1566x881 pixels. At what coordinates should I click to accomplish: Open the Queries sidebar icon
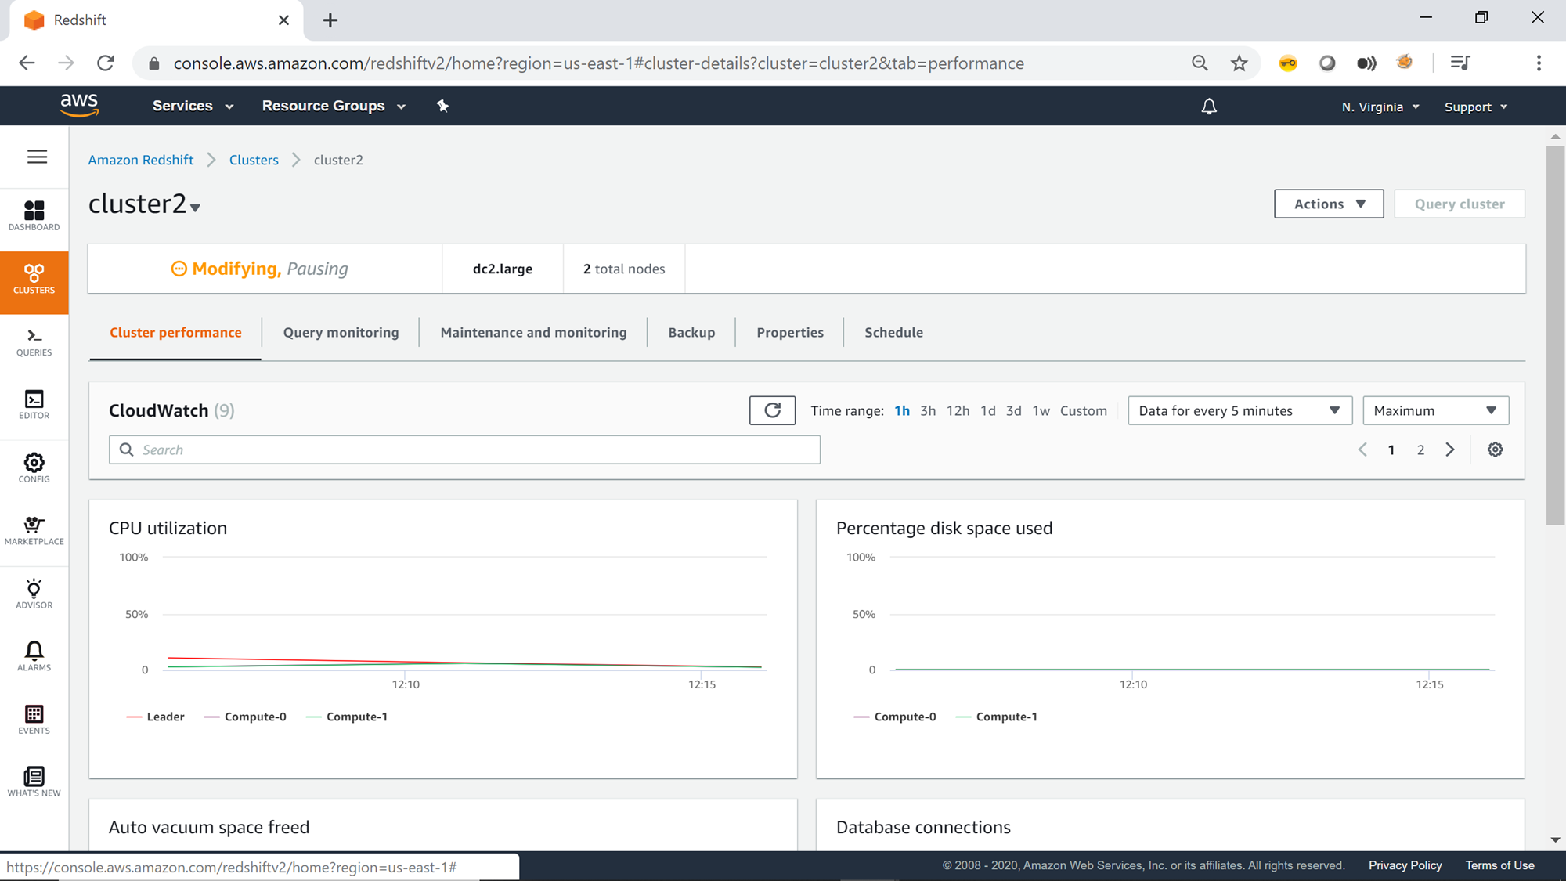[x=34, y=342]
